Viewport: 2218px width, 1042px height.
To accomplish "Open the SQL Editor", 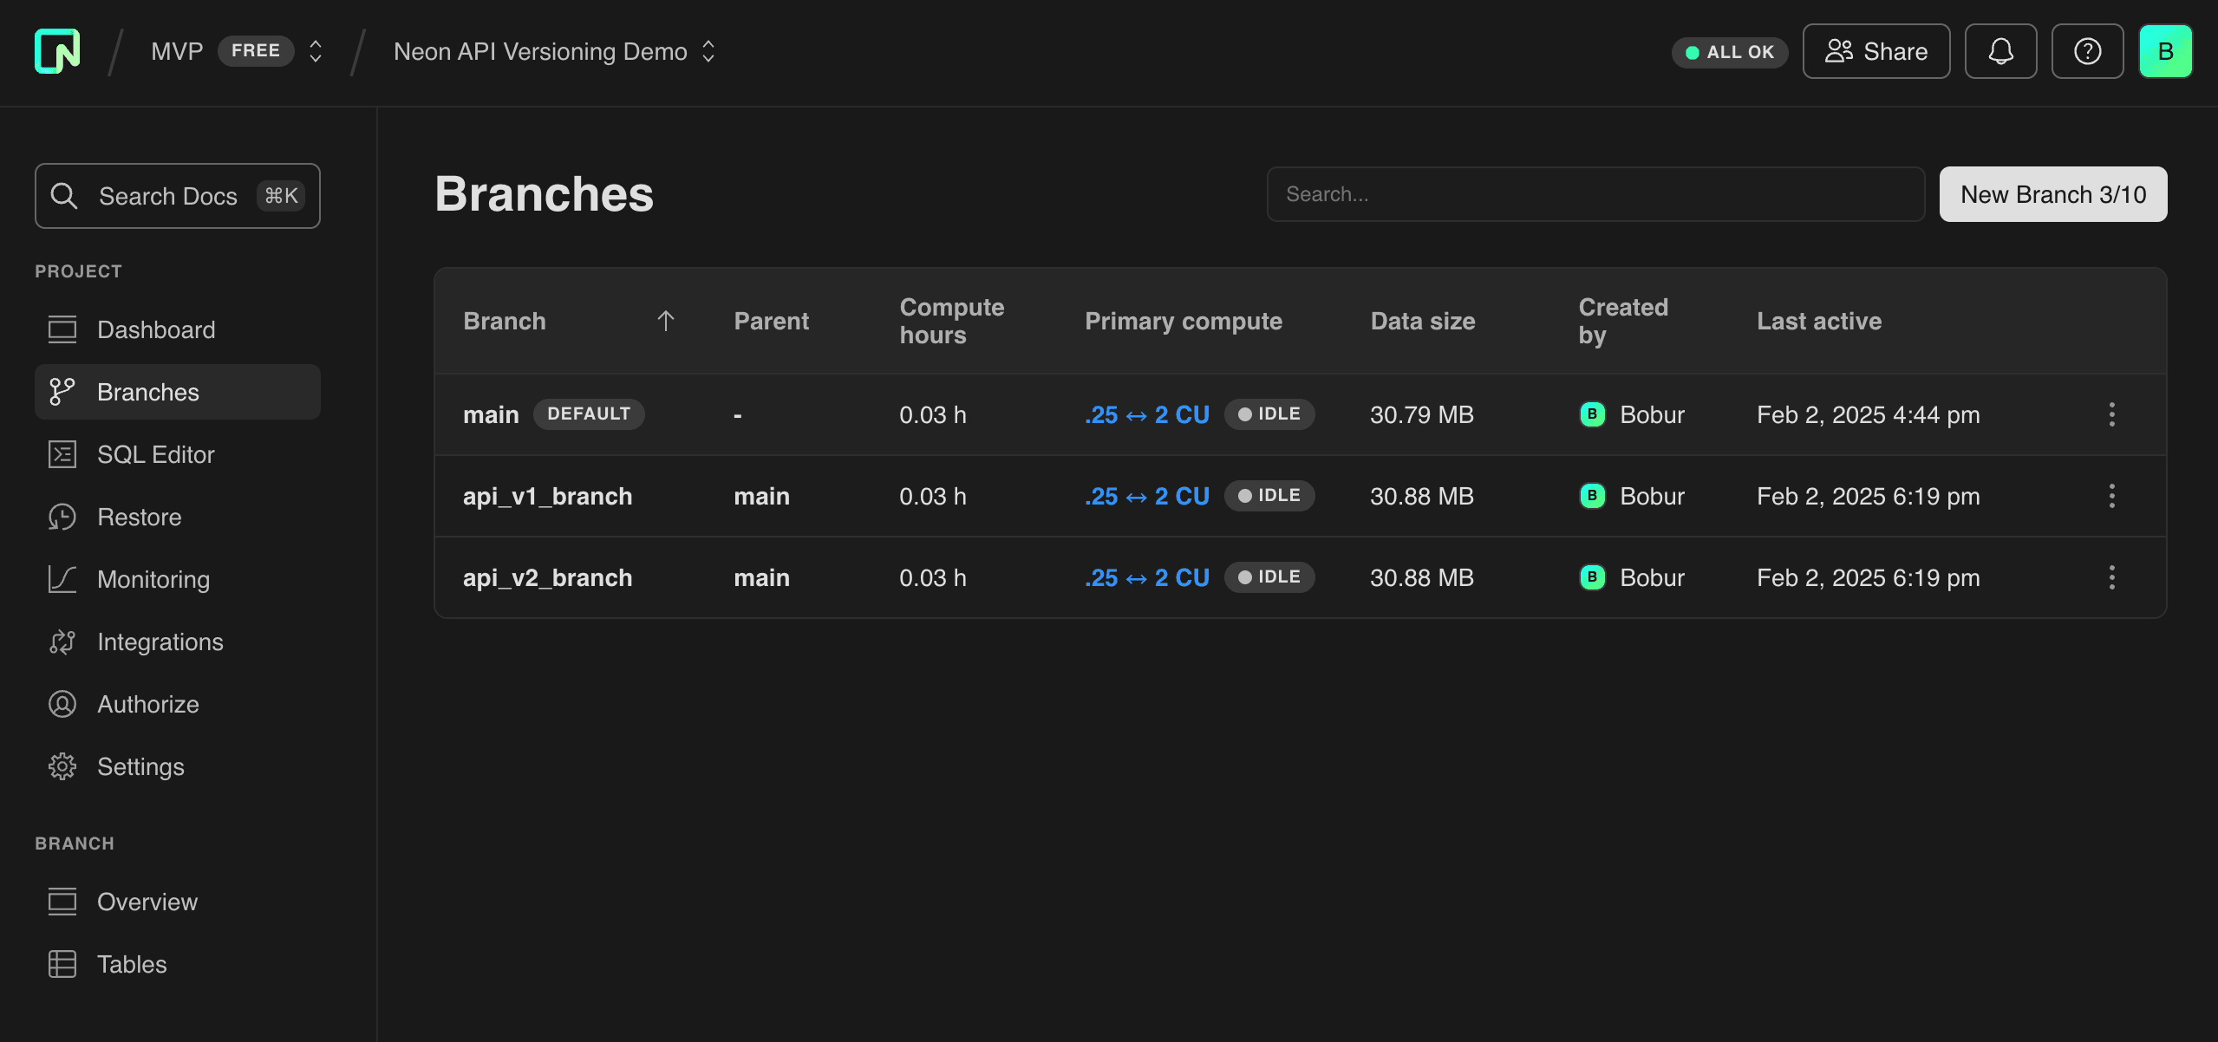I will point(156,453).
